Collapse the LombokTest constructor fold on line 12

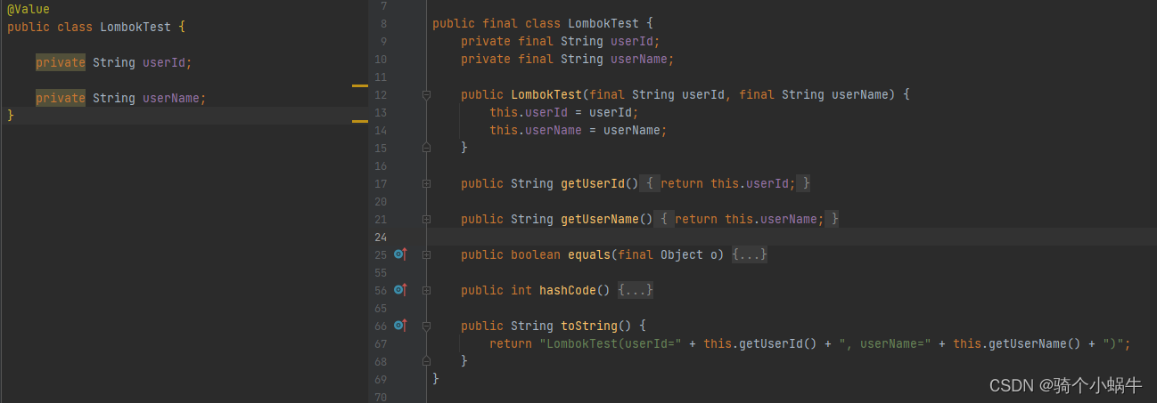pyautogui.click(x=426, y=94)
